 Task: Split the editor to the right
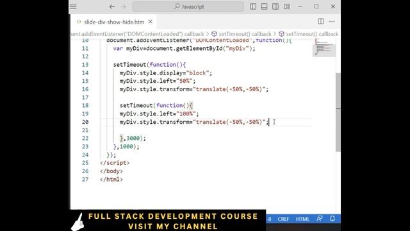321,21
